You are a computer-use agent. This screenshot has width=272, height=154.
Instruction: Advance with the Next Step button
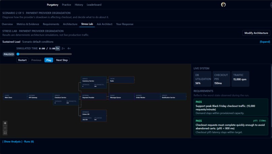point(62,60)
